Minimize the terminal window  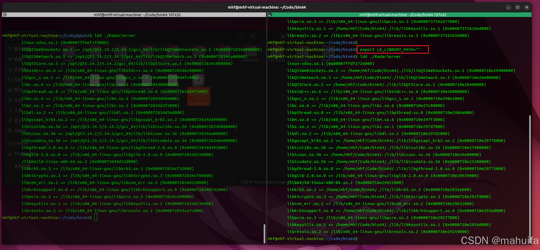tap(508, 7)
